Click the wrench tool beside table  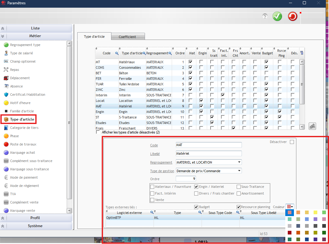[x=312, y=126]
